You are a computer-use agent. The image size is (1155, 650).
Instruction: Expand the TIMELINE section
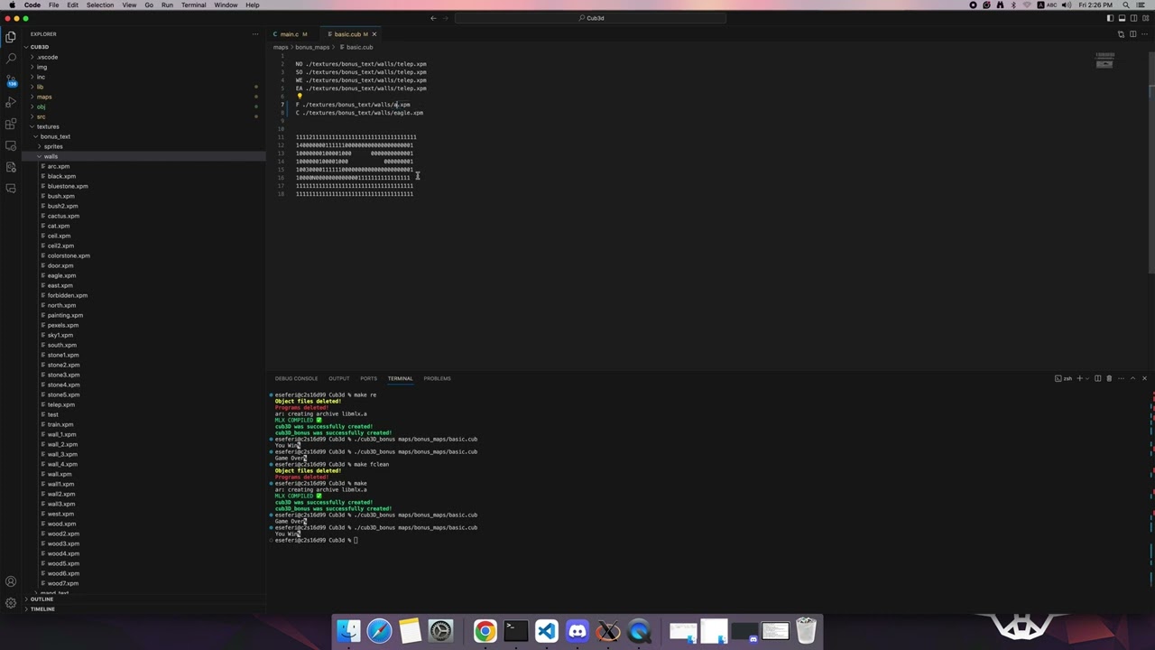pyautogui.click(x=143, y=609)
